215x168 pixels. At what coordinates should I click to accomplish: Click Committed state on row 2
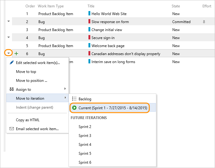click(181, 22)
